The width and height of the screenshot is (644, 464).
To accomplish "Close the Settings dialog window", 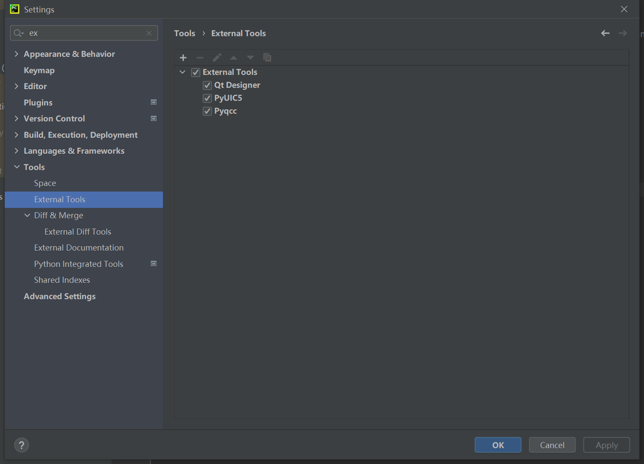I will 624,9.
